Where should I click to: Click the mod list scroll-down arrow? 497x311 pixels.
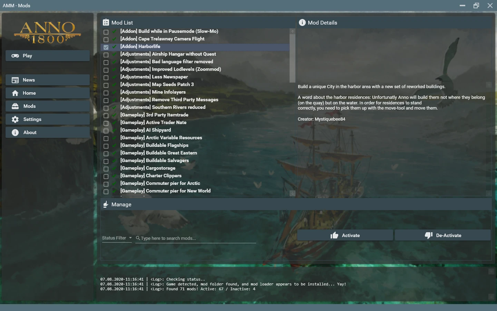pyautogui.click(x=292, y=194)
